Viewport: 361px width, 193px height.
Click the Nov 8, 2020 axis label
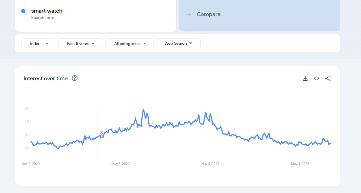(31, 164)
